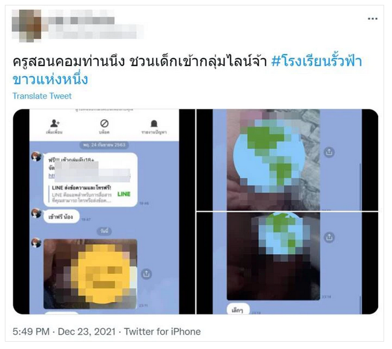This screenshot has height=349, width=392.
Task: Click the add friend icon in LINE header
Action: [x=54, y=123]
